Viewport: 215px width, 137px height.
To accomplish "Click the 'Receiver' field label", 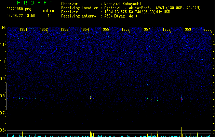I will click(x=69, y=12).
